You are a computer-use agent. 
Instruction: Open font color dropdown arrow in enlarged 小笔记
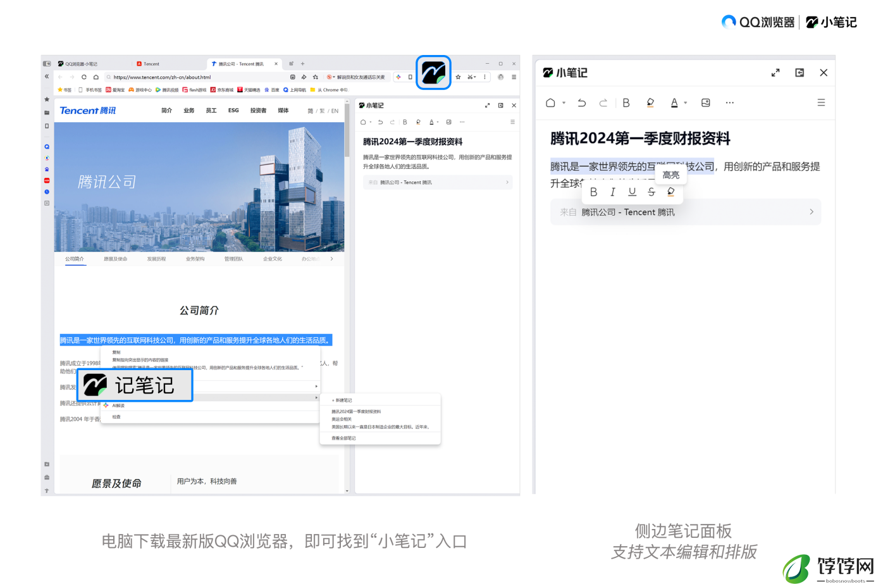point(686,103)
